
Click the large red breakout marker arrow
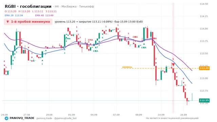173,65
